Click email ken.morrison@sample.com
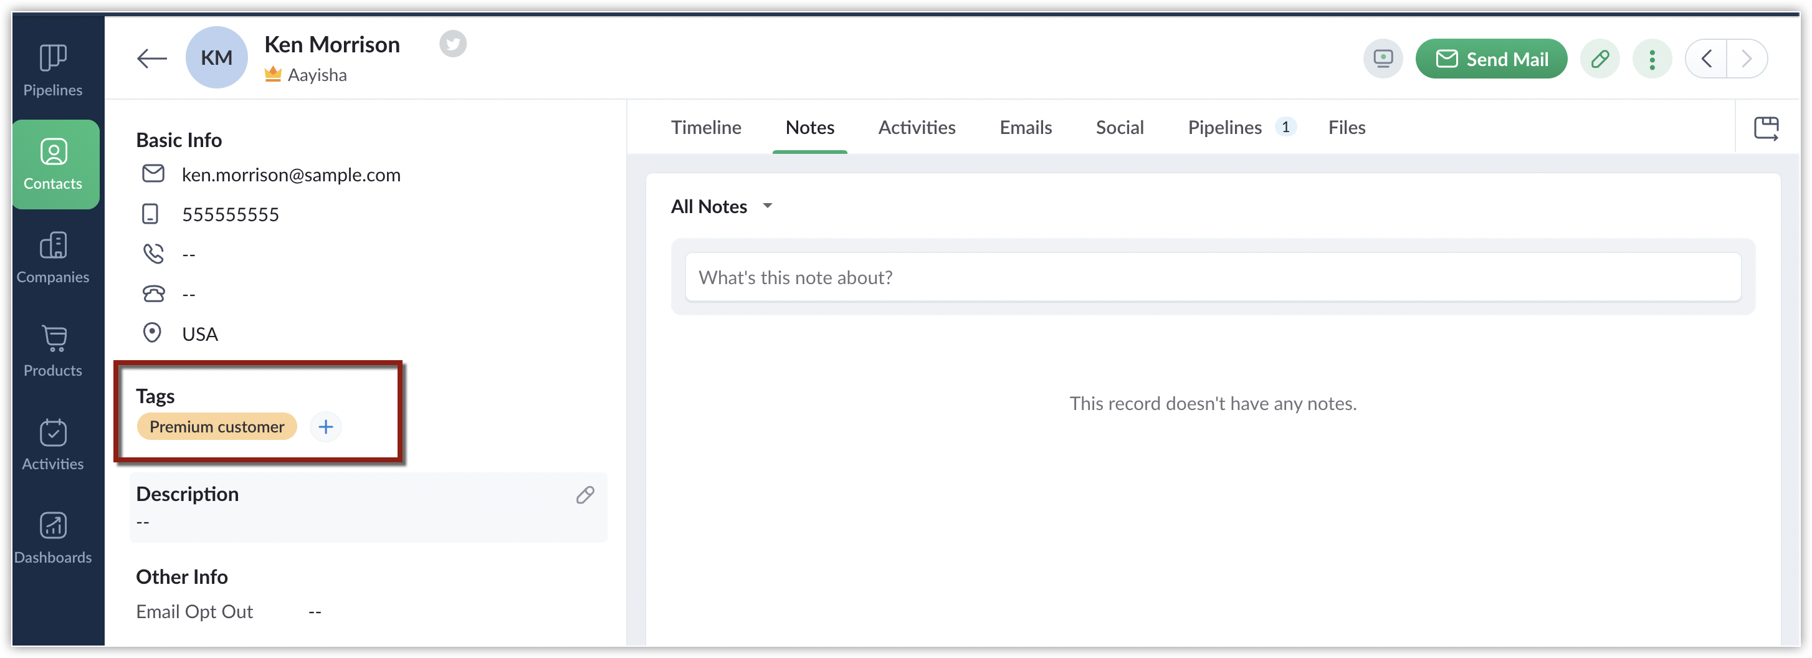1812x658 pixels. point(290,174)
